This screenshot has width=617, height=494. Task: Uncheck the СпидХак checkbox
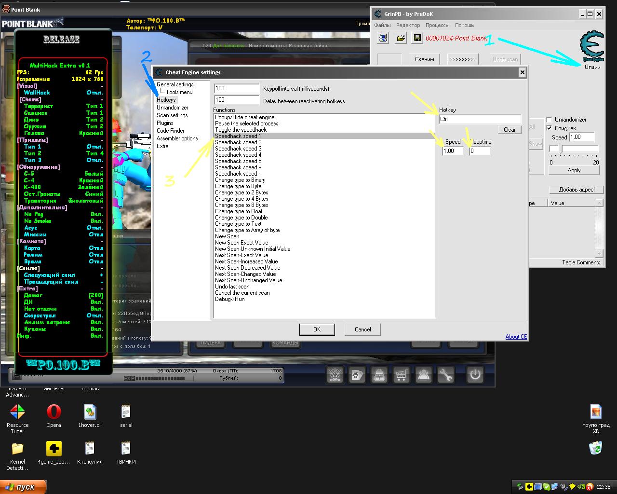[x=549, y=128]
